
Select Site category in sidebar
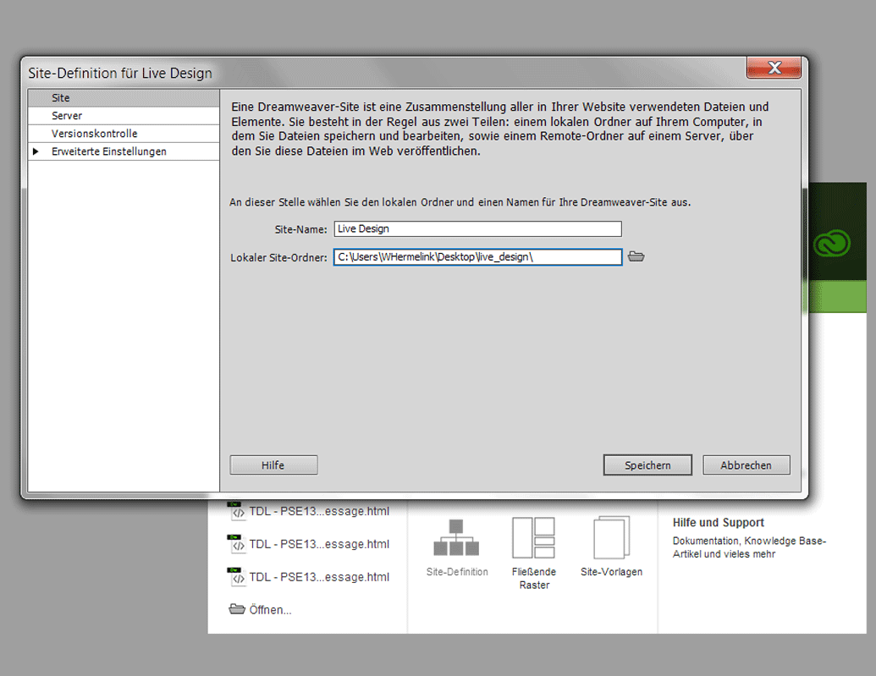(x=124, y=98)
